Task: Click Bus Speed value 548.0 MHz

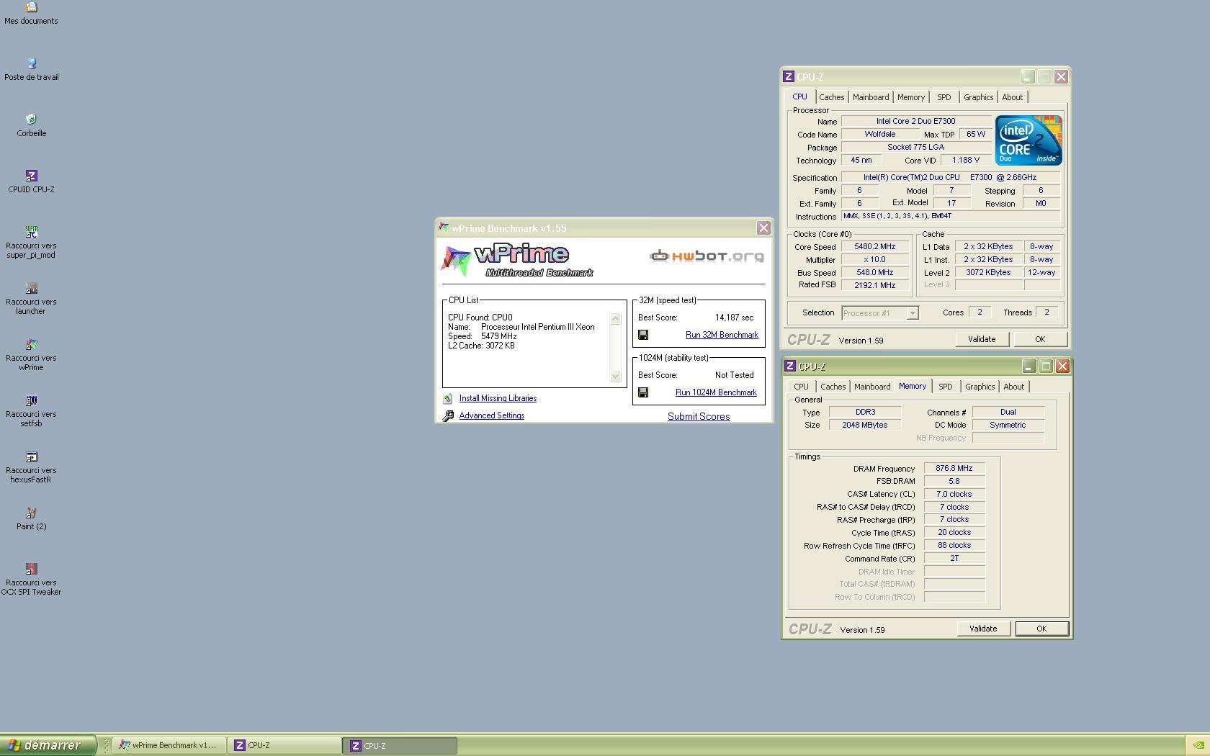Action: click(874, 272)
